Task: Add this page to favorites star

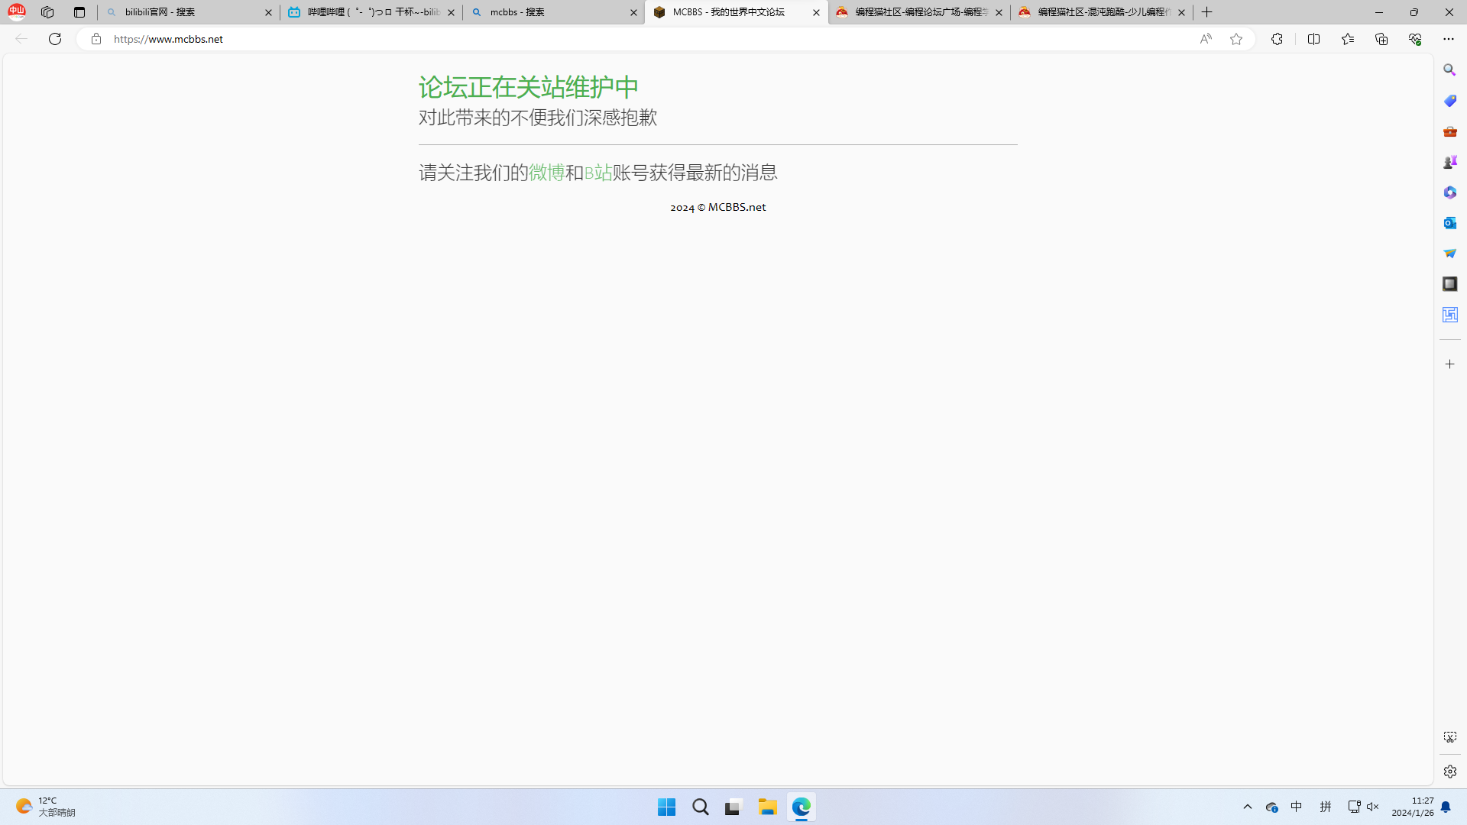Action: pos(1236,39)
